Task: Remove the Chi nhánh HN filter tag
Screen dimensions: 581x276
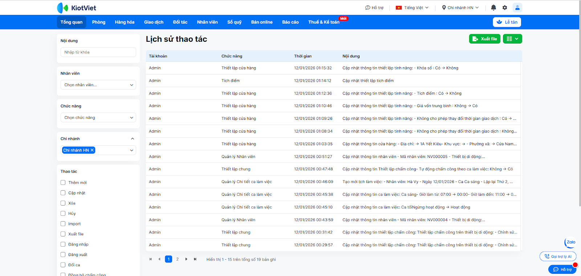Action: 92,150
